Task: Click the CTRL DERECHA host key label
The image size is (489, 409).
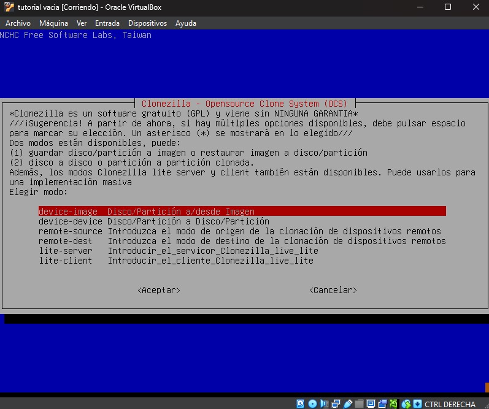Action: pos(450,404)
